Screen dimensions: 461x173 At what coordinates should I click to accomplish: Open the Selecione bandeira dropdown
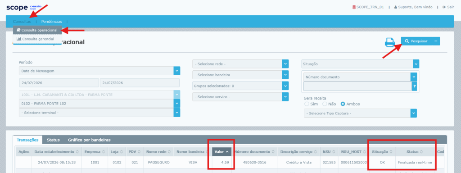(240, 75)
